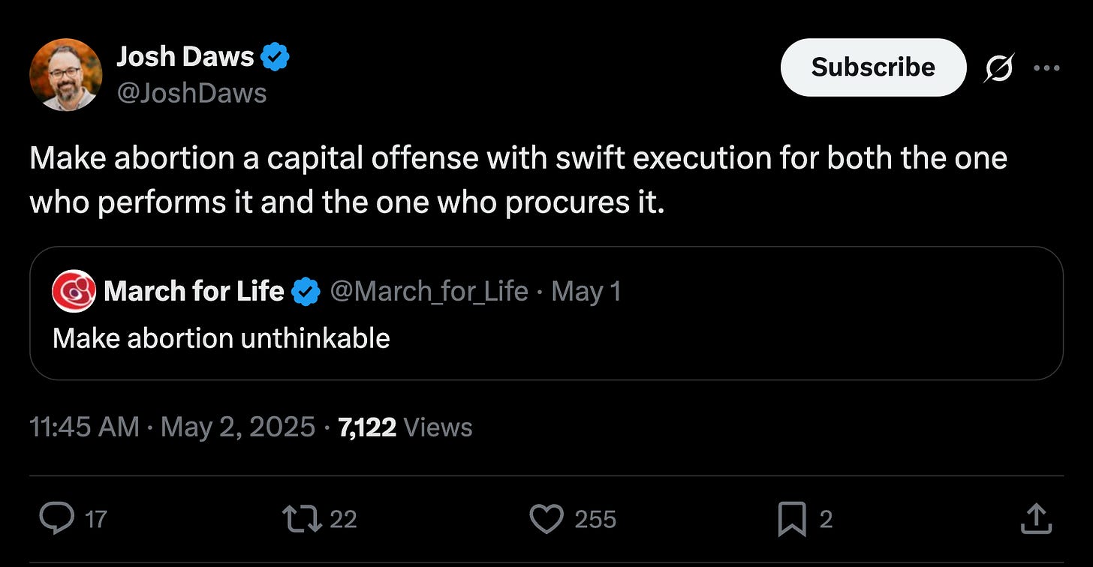Image resolution: width=1093 pixels, height=567 pixels.
Task: Open sharing options via the share icon
Action: [x=1037, y=517]
